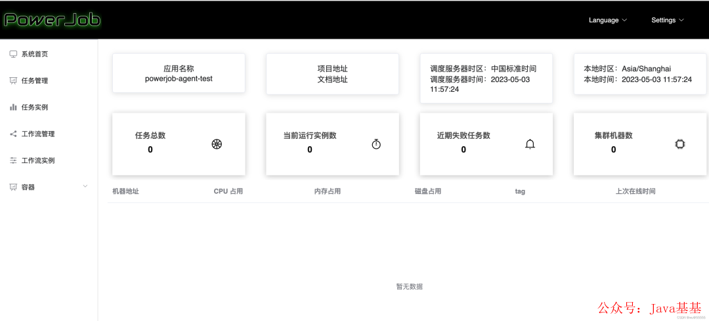Click the 当前运行实例数 label
This screenshot has width=709, height=321.
tap(310, 136)
